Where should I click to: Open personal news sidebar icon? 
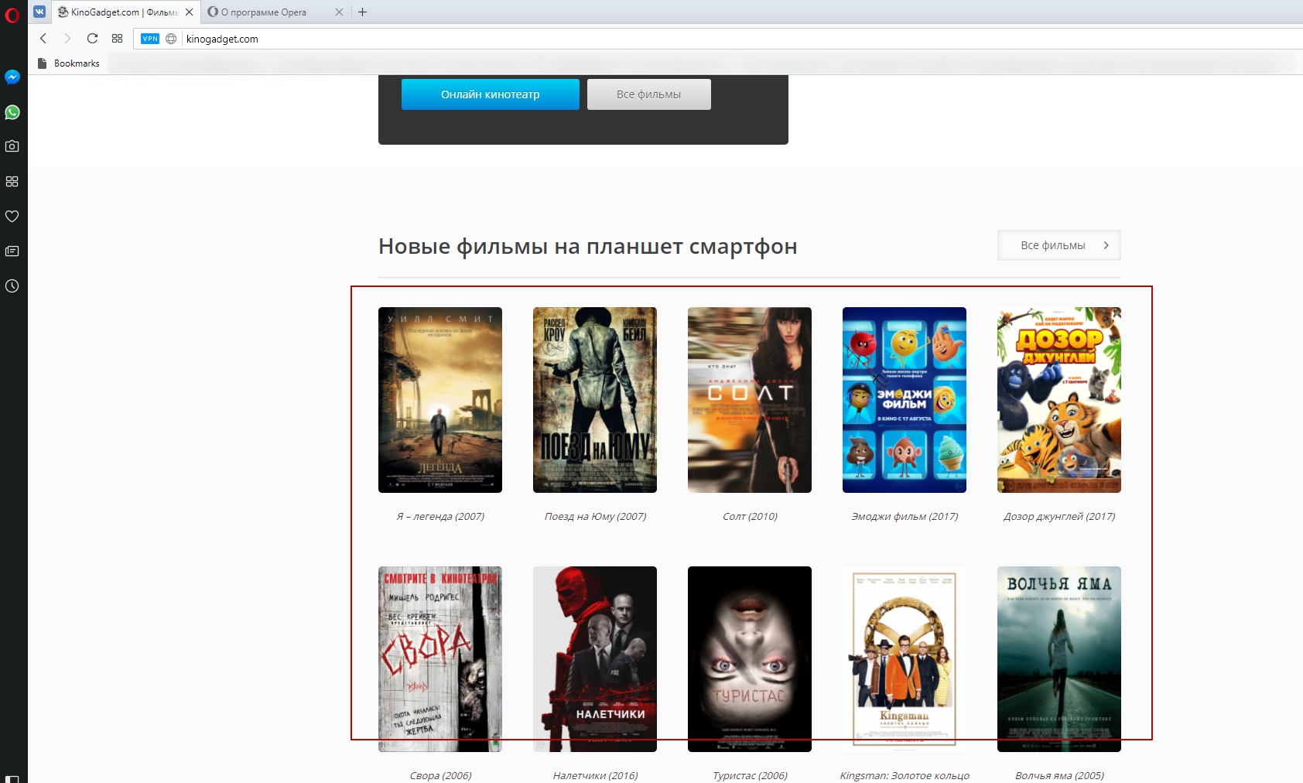(12, 251)
